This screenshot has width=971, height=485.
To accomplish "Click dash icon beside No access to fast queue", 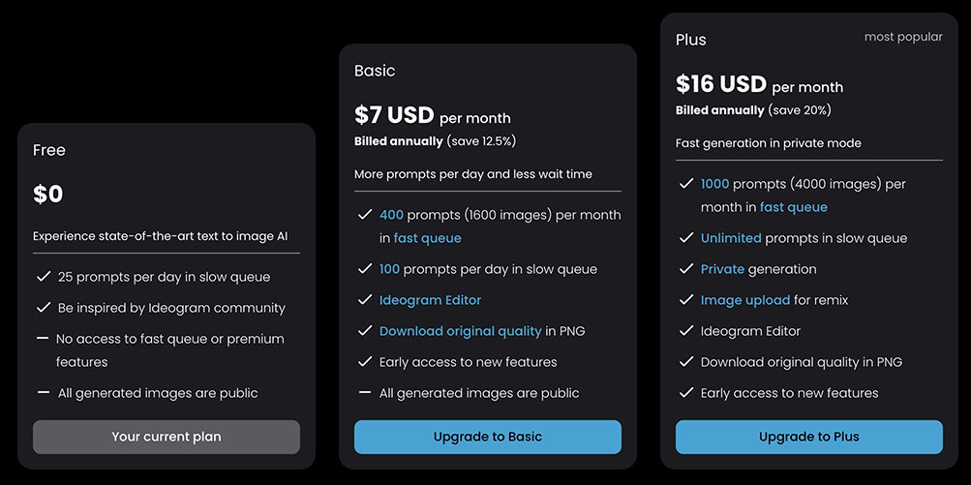I will pyautogui.click(x=43, y=338).
